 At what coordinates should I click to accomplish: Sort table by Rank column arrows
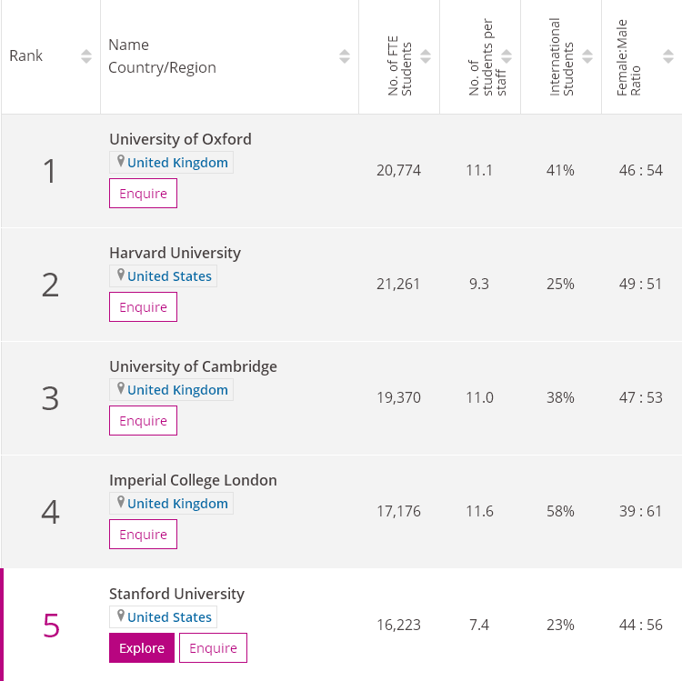click(86, 56)
